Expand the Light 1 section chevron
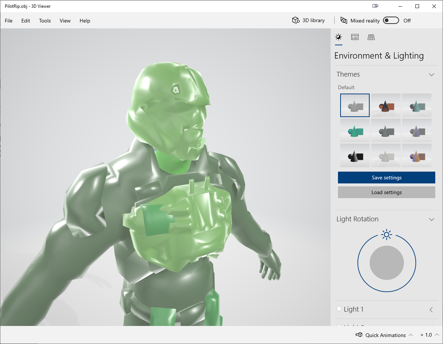443x344 pixels. (431, 310)
